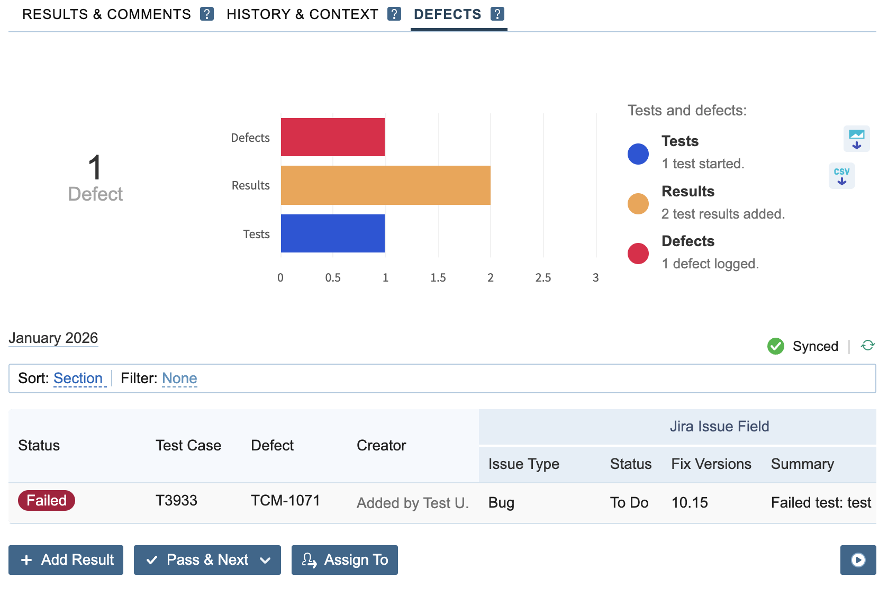
Task: Switch to the History & Context tab
Action: coord(302,14)
